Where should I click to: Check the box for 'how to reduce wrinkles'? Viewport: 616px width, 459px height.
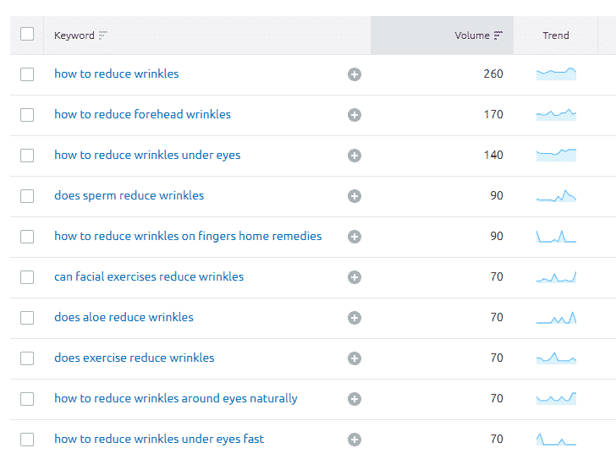[x=27, y=74]
